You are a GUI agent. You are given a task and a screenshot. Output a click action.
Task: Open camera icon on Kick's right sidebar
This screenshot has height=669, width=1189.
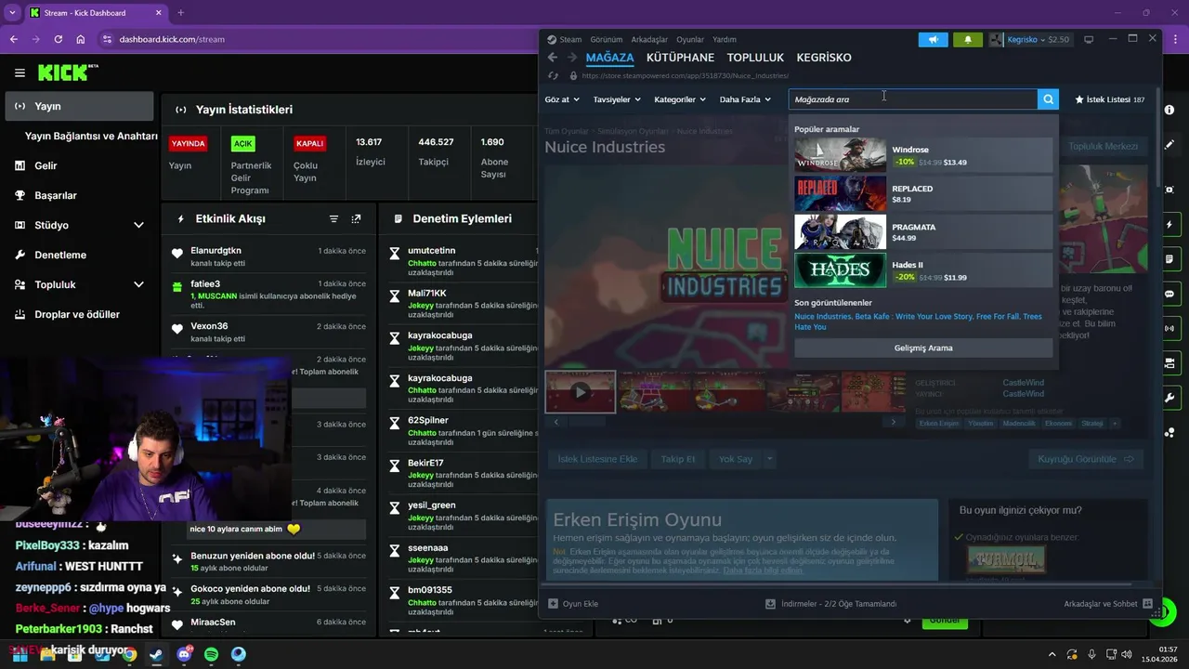coord(1169,363)
